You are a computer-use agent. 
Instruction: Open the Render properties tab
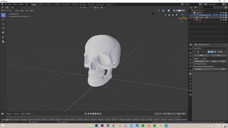[x=190, y=53]
